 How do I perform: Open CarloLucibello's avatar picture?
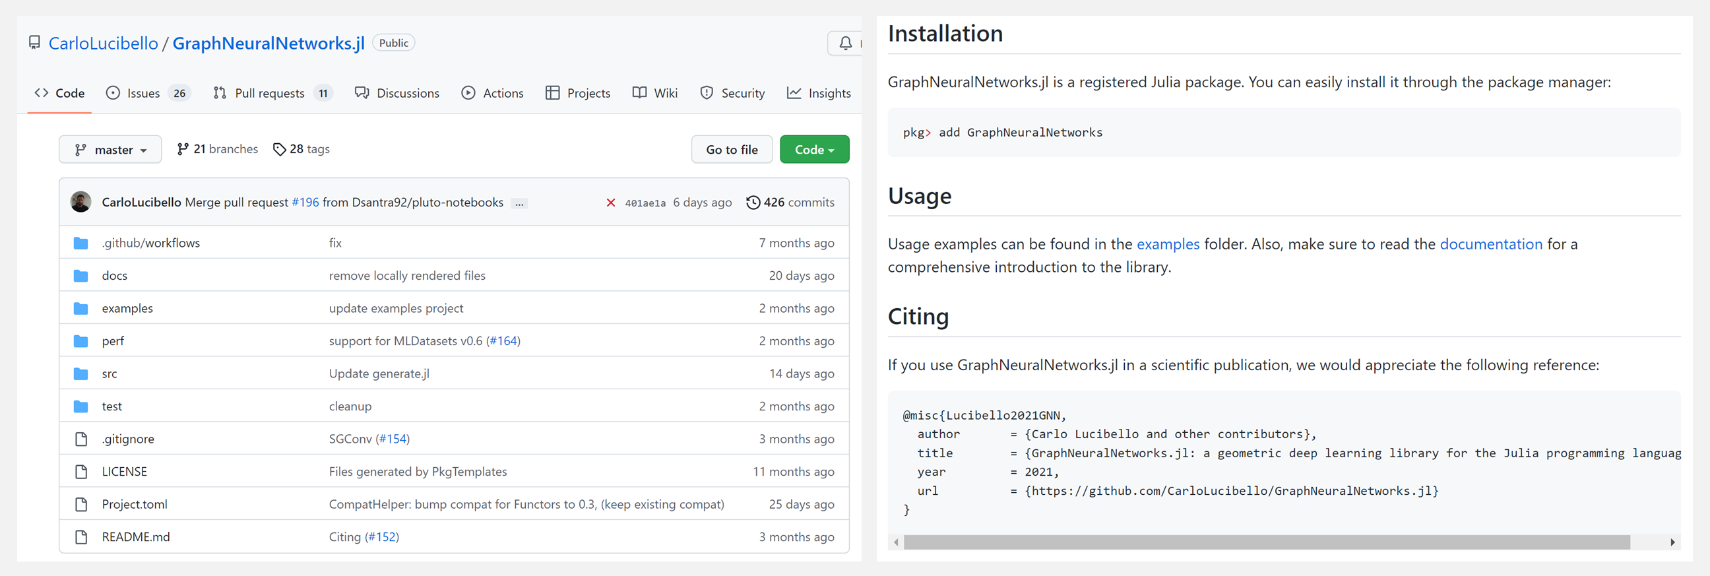(81, 202)
